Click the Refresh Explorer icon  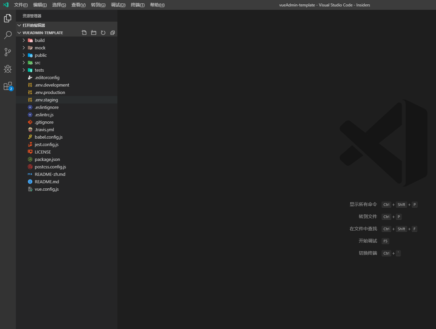click(103, 33)
